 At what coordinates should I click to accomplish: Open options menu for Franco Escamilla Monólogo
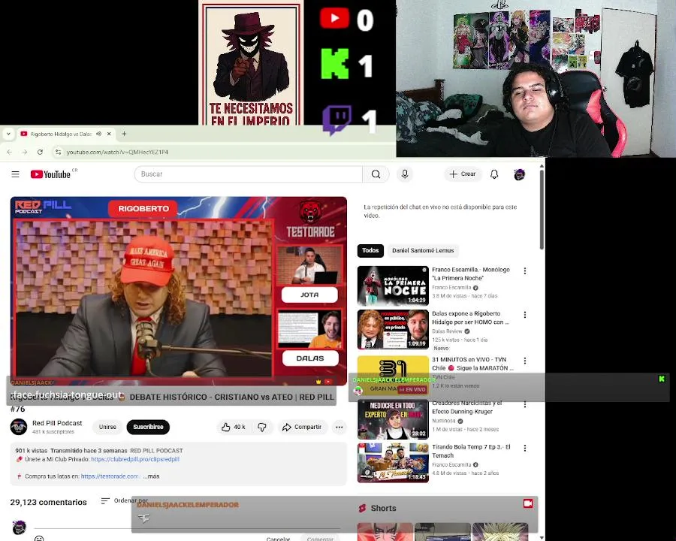[x=525, y=271]
